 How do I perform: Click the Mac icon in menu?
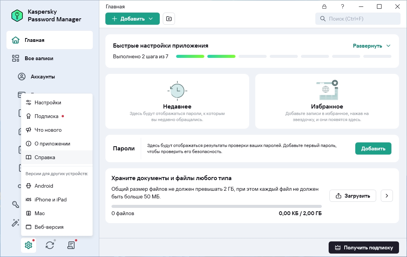click(x=29, y=213)
